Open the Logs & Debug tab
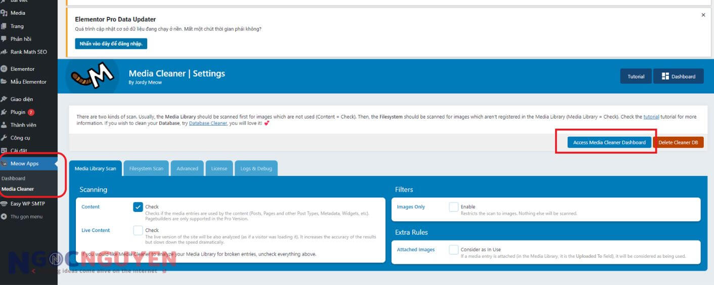The height and width of the screenshot is (285, 714). [256, 168]
